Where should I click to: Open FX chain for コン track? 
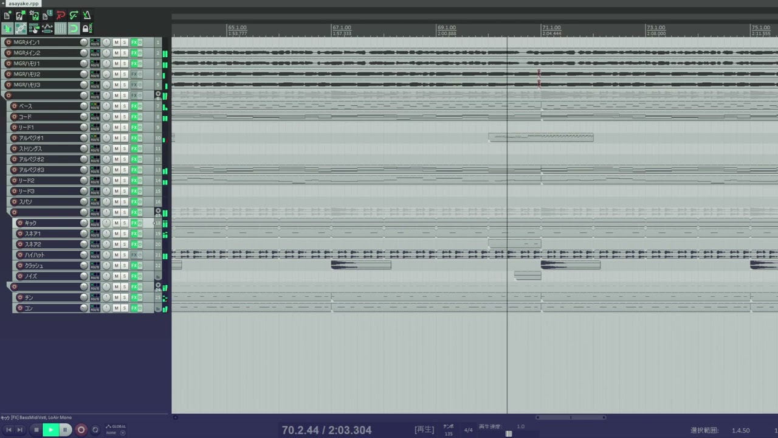point(134,308)
